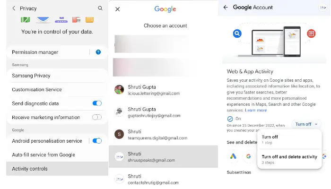Tap the Google logo in chooser
The width and height of the screenshot is (331, 189).
tap(165, 9)
